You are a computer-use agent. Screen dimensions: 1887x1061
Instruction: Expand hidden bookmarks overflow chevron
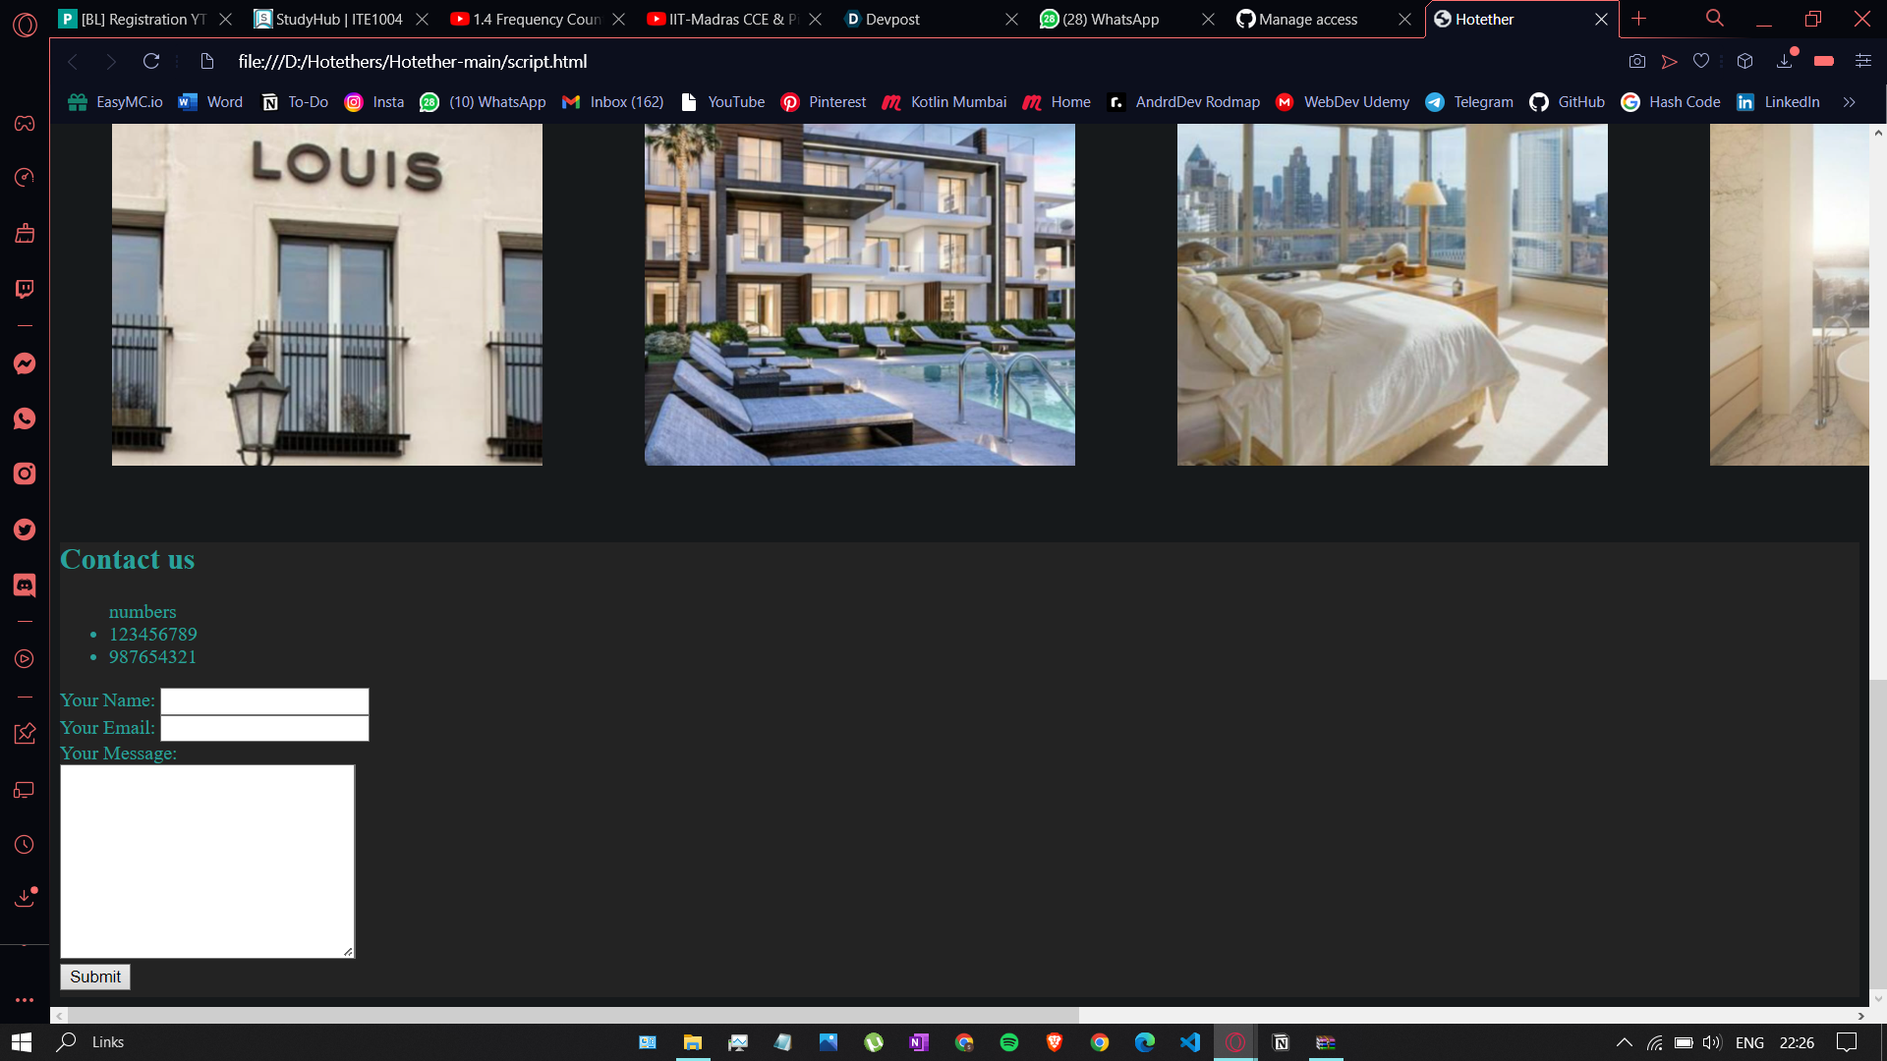pyautogui.click(x=1849, y=102)
